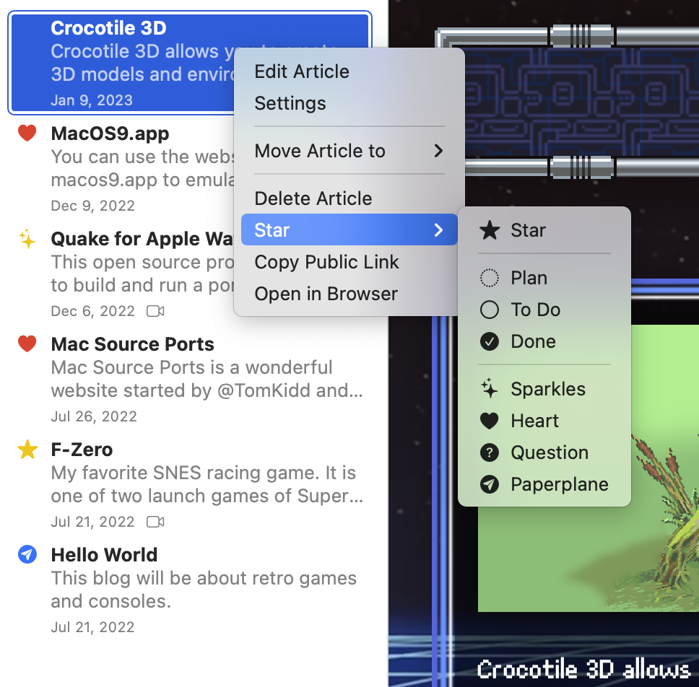
Task: Click the video icon next to Dec 6, 2022
Action: click(155, 311)
